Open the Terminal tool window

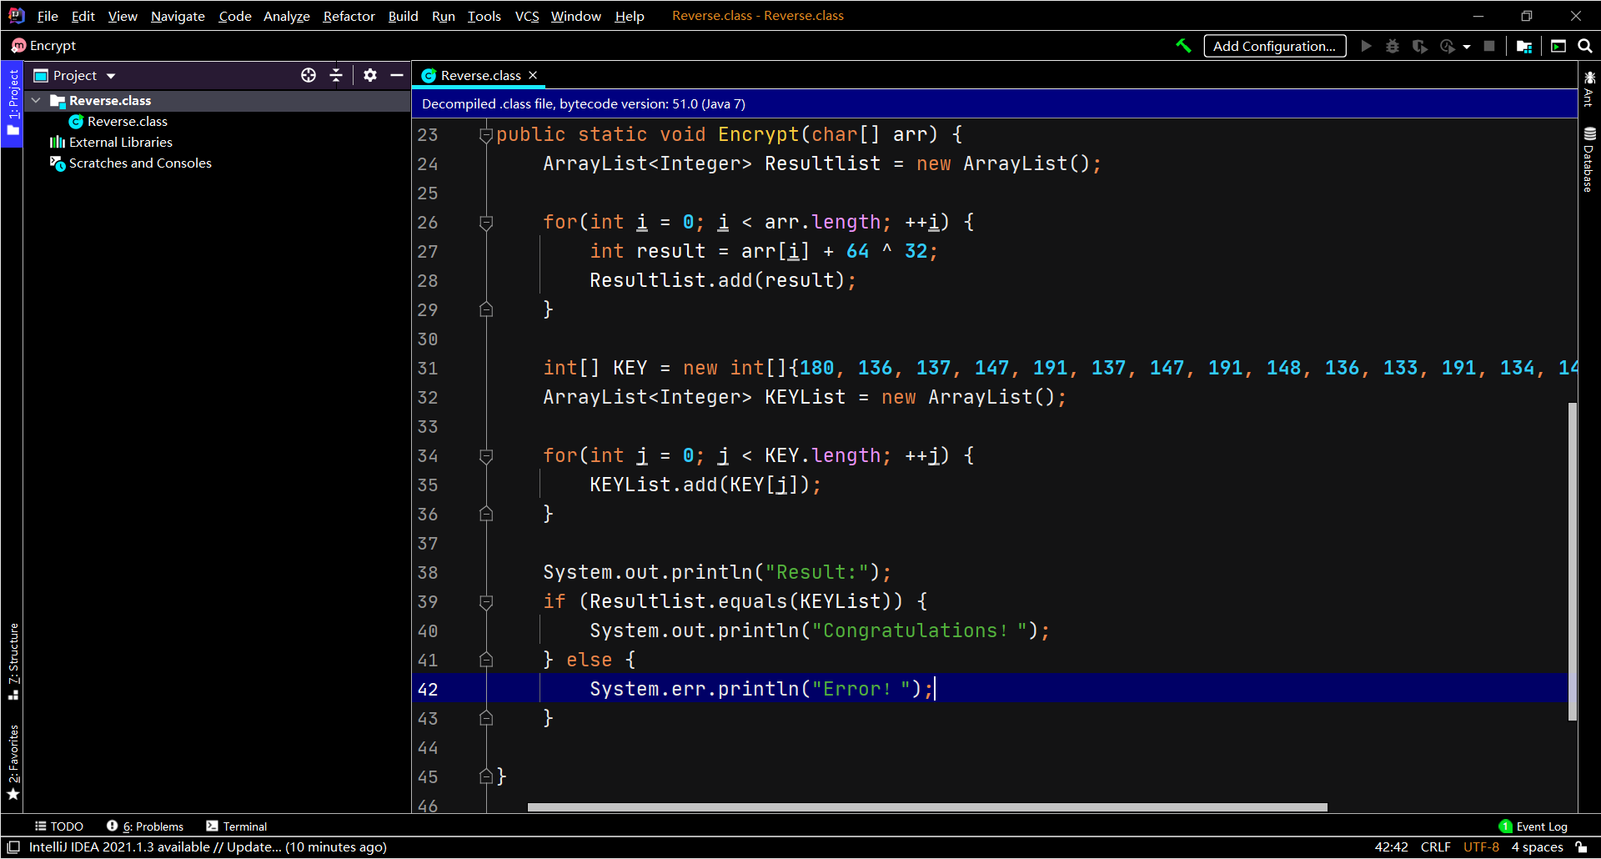click(237, 826)
